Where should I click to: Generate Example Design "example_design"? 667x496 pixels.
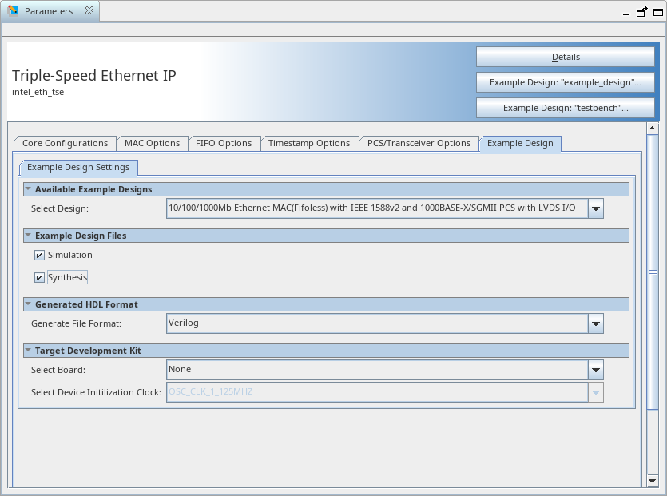tap(566, 82)
